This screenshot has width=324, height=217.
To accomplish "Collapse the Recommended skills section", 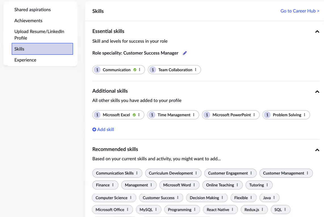I will pos(317,150).
